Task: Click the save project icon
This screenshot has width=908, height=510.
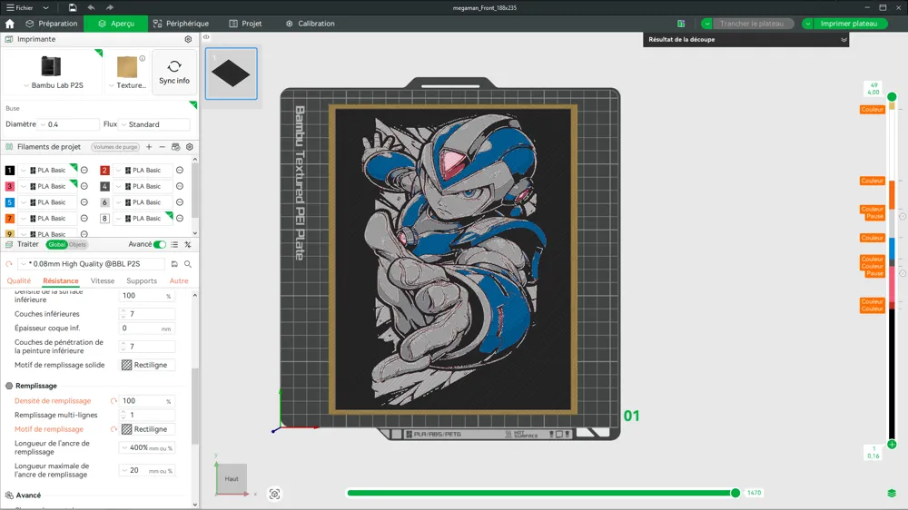Action: click(73, 7)
